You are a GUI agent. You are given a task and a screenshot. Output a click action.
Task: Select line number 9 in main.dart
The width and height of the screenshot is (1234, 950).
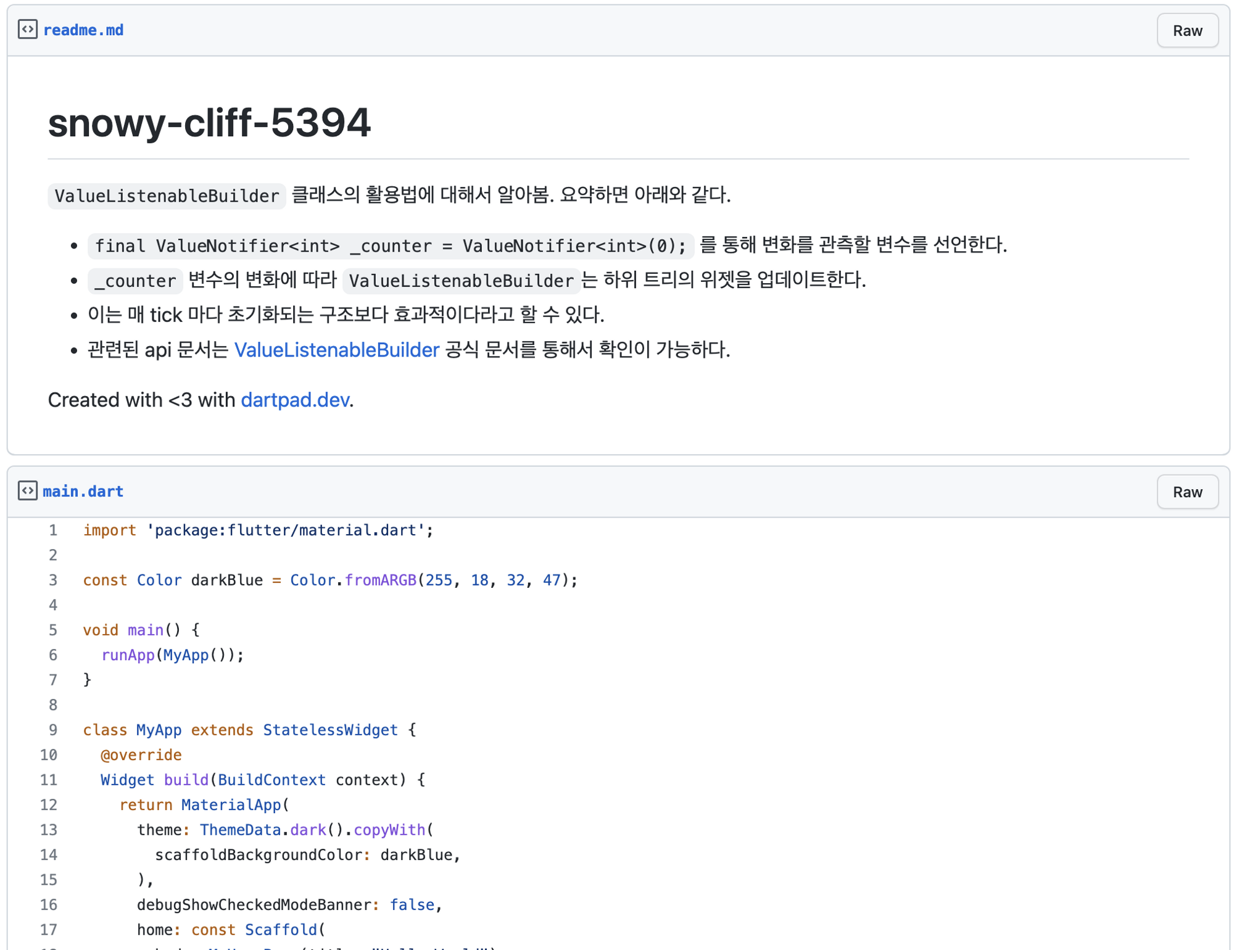pos(52,730)
